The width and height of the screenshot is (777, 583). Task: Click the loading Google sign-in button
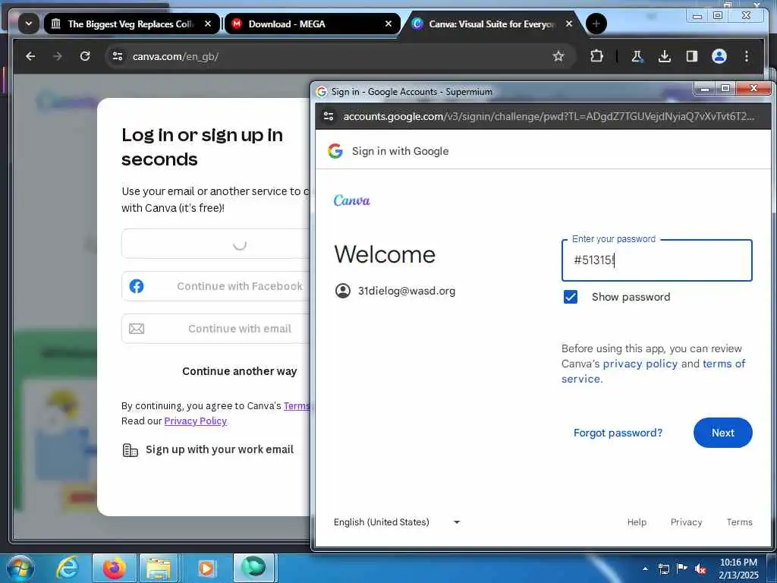[216, 244]
